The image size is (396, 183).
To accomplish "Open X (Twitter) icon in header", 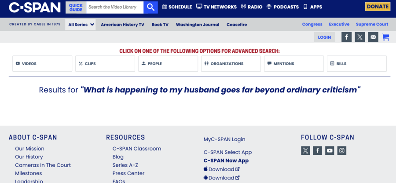I will coord(360,37).
